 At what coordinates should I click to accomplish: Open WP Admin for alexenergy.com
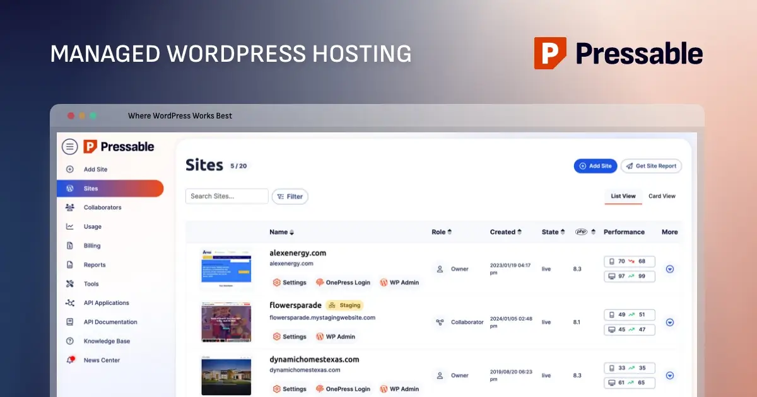tap(399, 282)
